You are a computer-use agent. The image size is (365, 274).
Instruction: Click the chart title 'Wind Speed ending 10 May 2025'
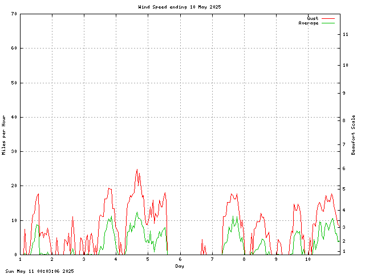pos(180,7)
